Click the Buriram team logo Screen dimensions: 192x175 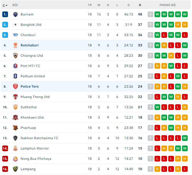point(15,14)
